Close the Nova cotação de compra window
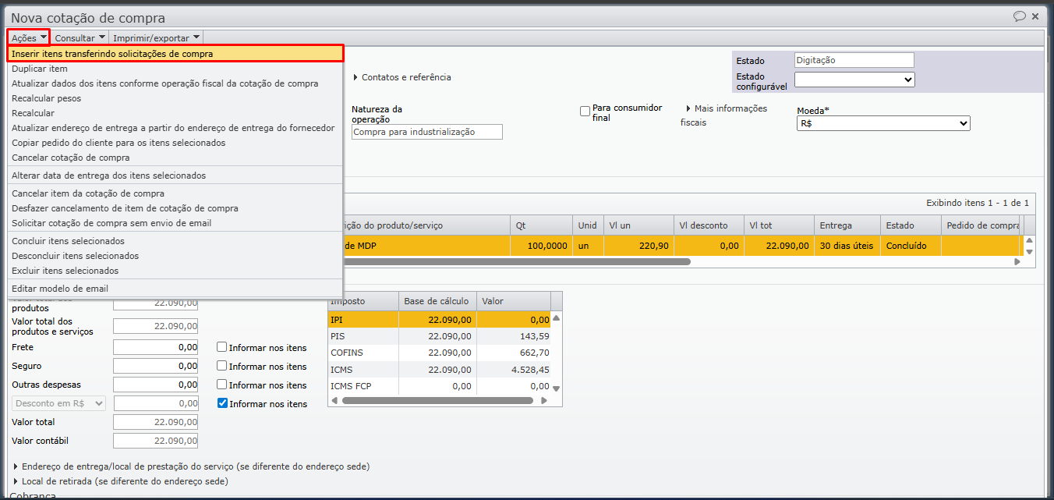 (x=1035, y=16)
